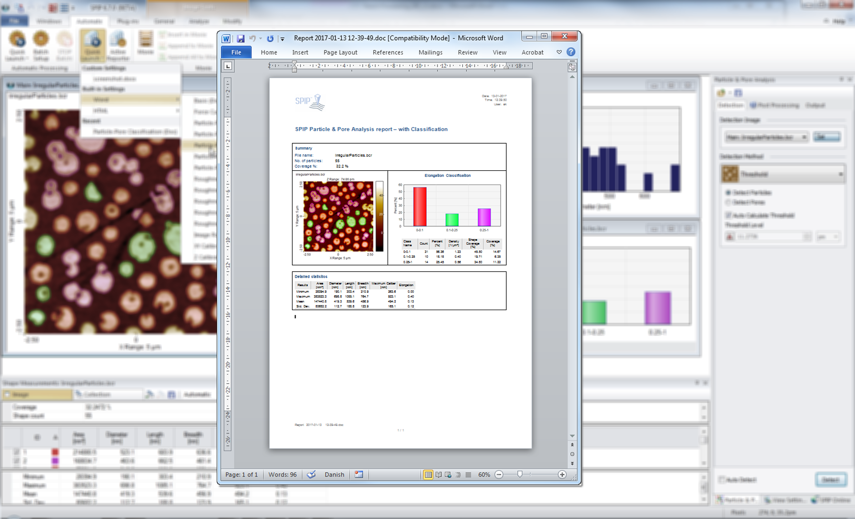Click the vertical scrollbar down arrow in Word
Viewport: 855px width, 519px height.
click(572, 436)
